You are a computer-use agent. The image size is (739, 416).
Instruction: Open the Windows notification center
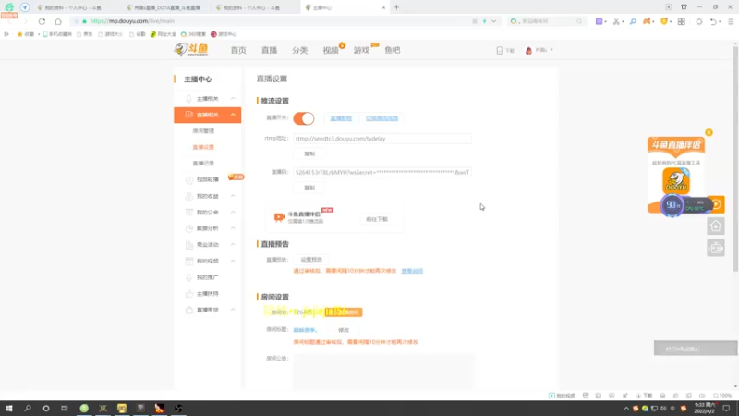pyautogui.click(x=726, y=409)
